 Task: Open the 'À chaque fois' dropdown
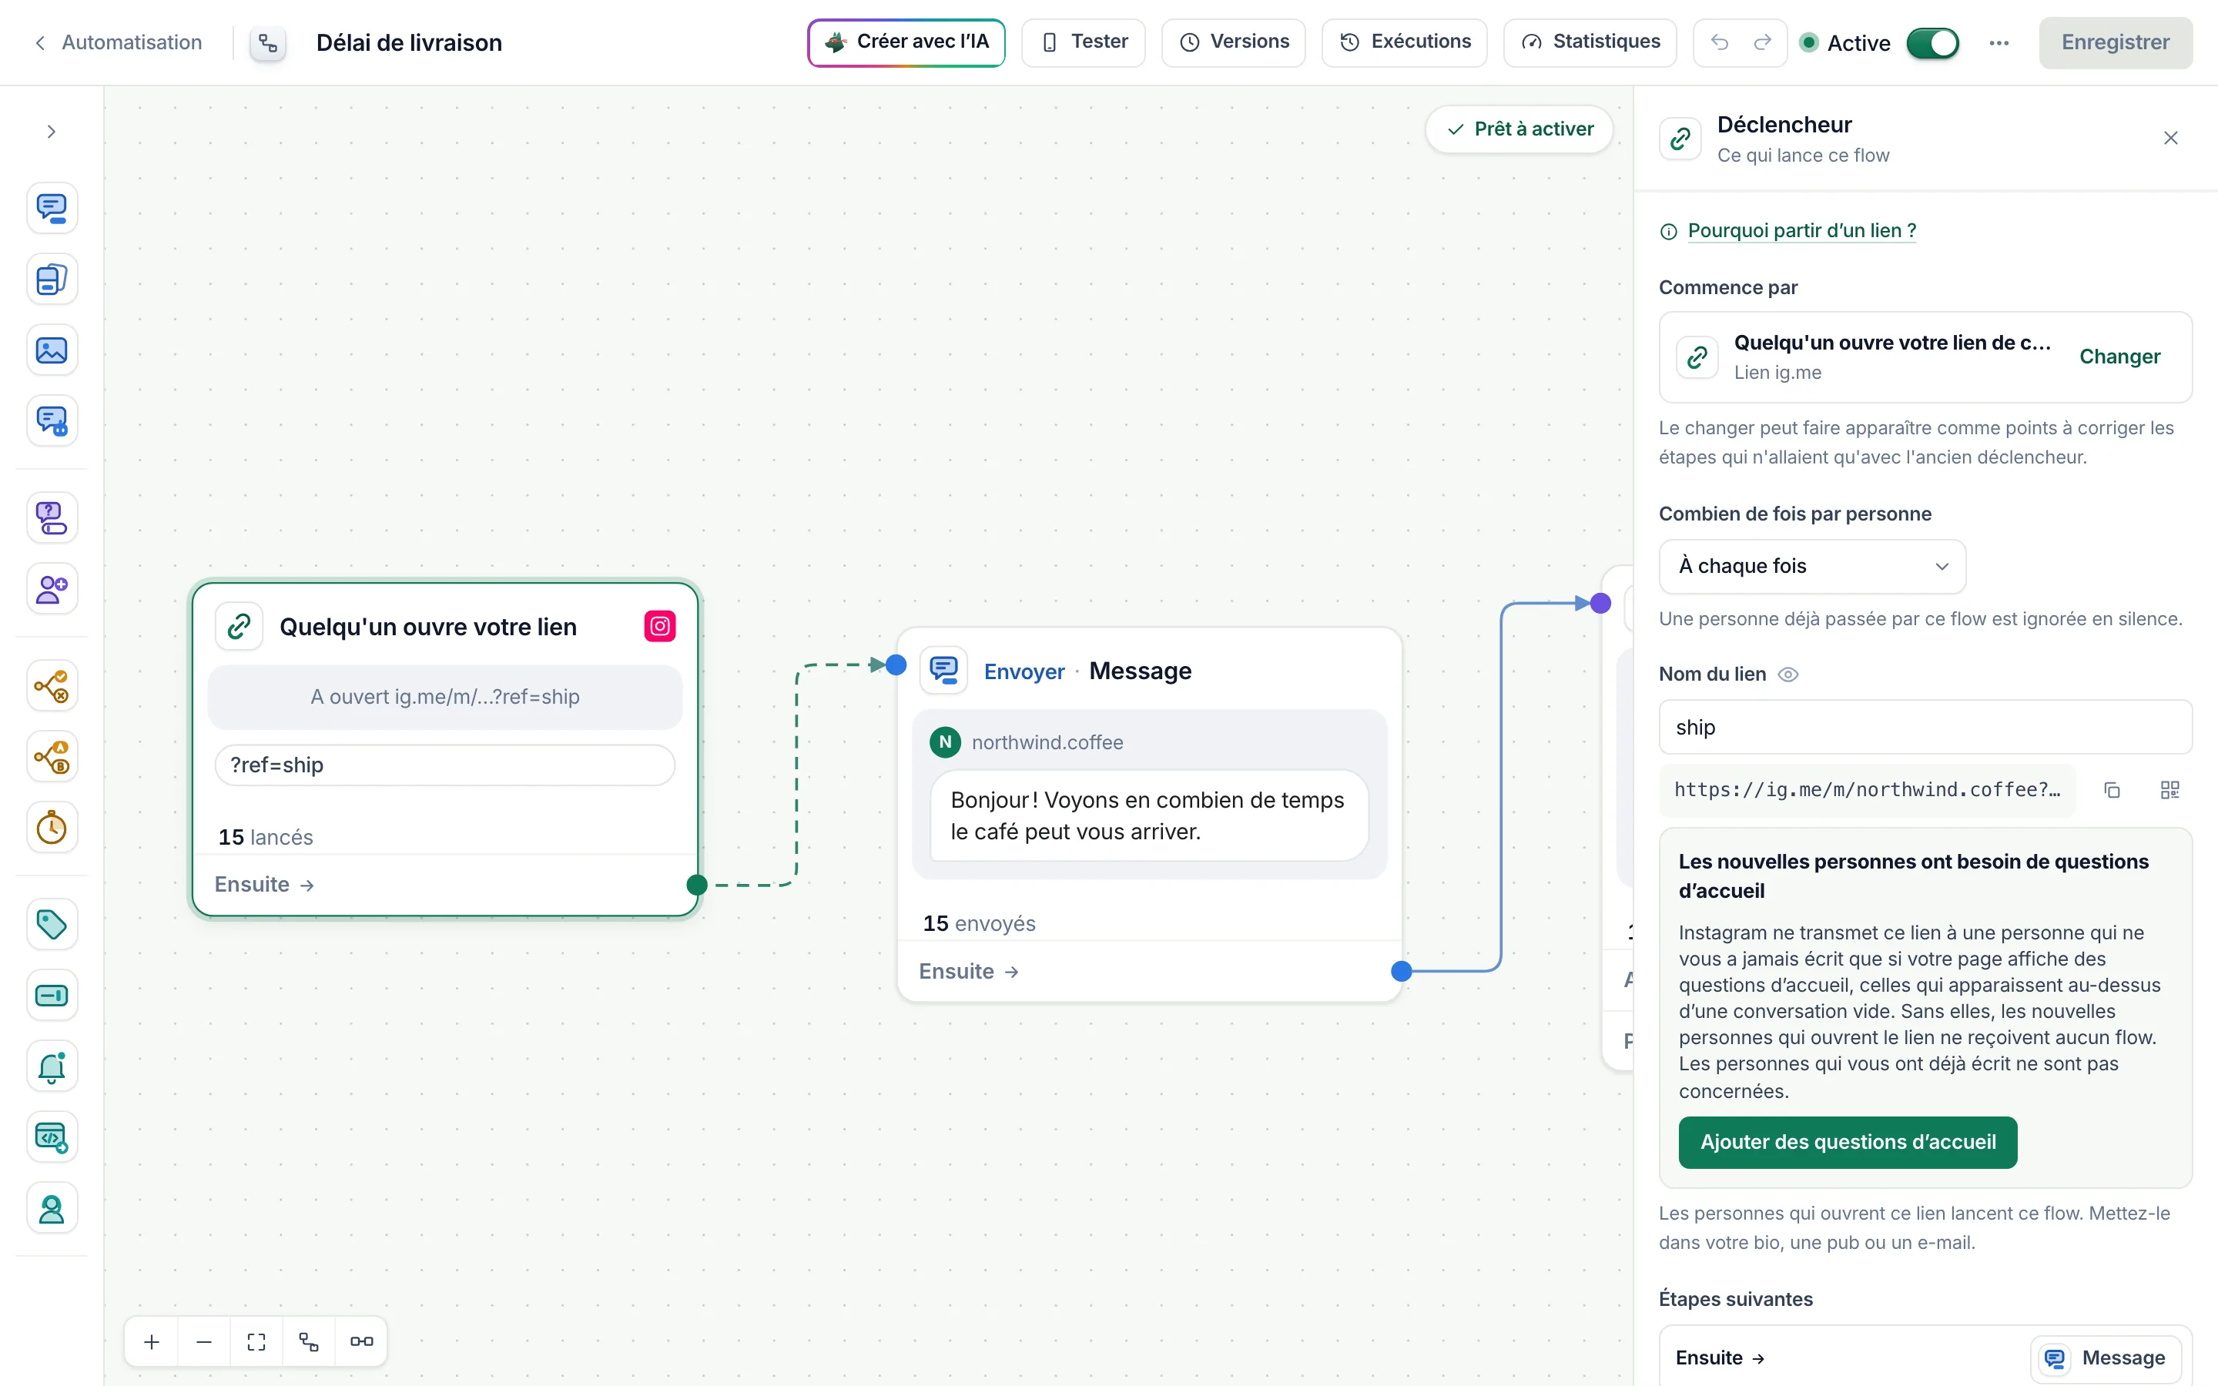pyautogui.click(x=1812, y=567)
